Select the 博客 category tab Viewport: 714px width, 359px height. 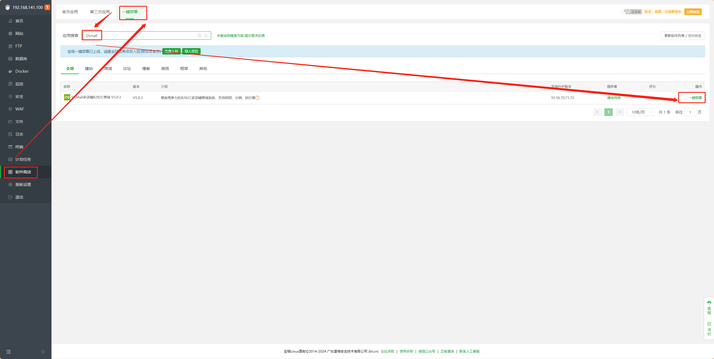146,69
